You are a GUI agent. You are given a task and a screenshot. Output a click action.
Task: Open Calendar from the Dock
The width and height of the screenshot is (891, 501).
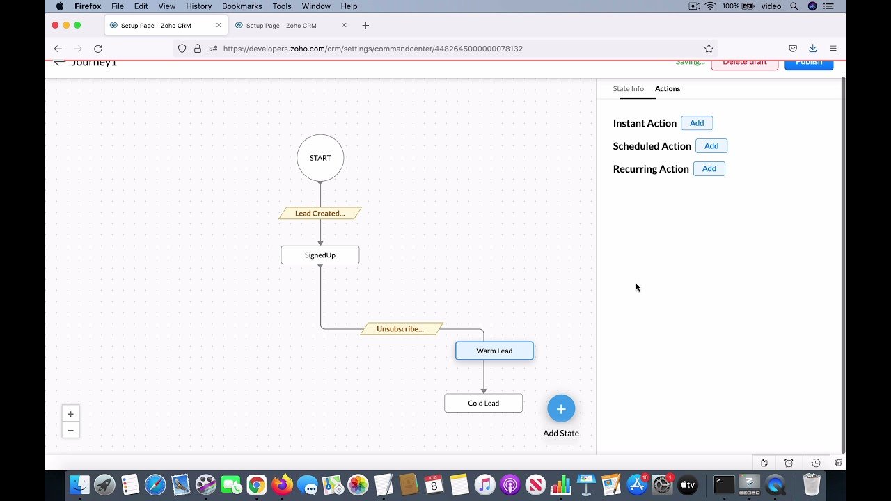434,484
